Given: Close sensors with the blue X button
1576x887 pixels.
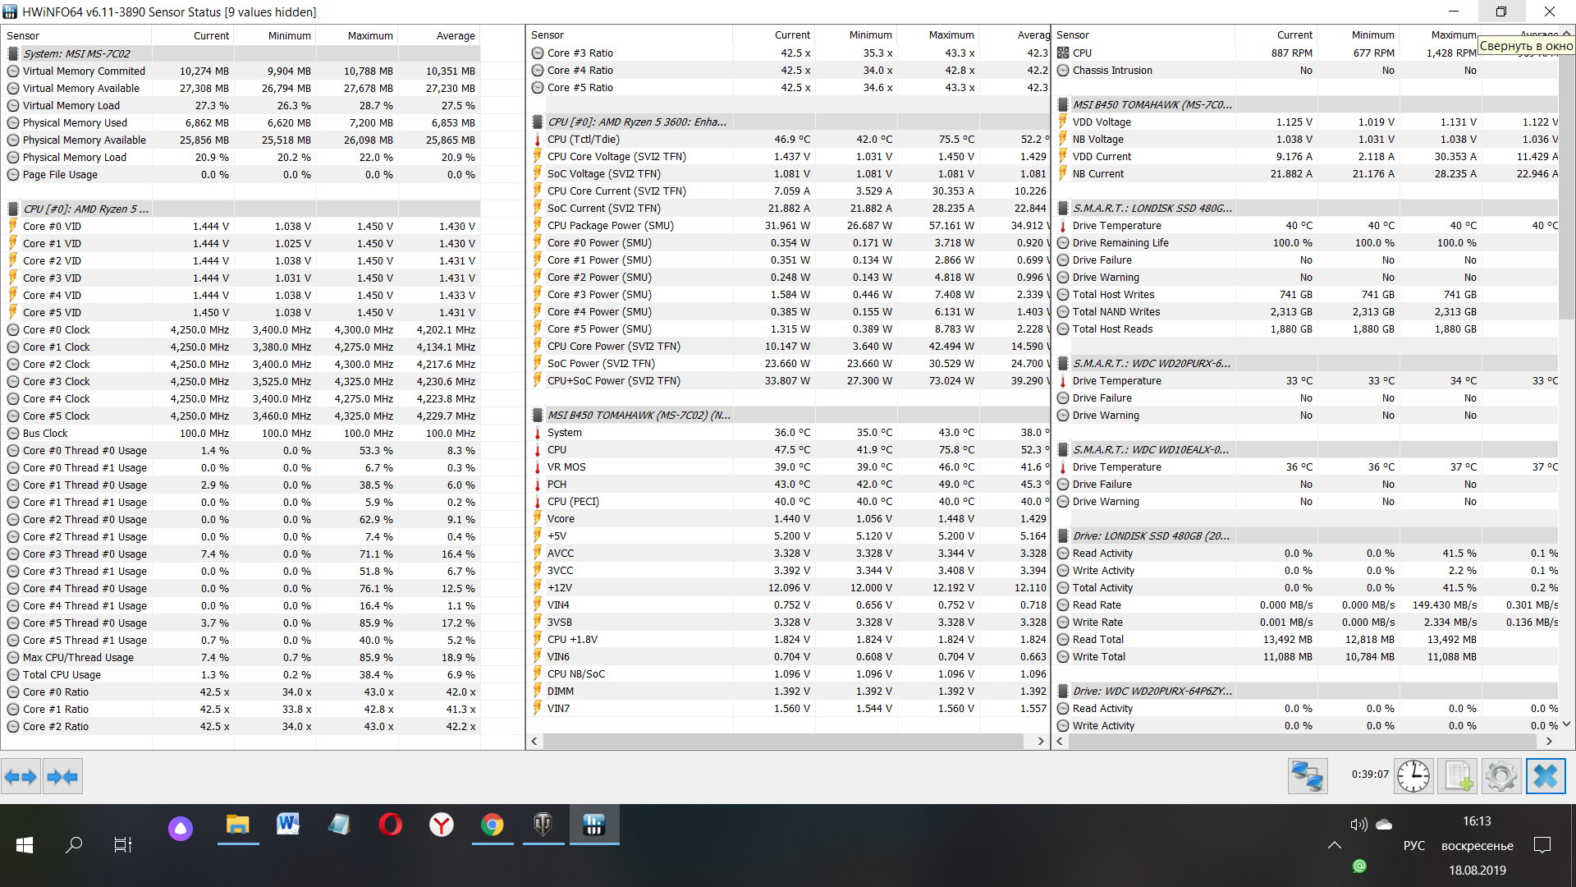Looking at the screenshot, I should pyautogui.click(x=1546, y=776).
